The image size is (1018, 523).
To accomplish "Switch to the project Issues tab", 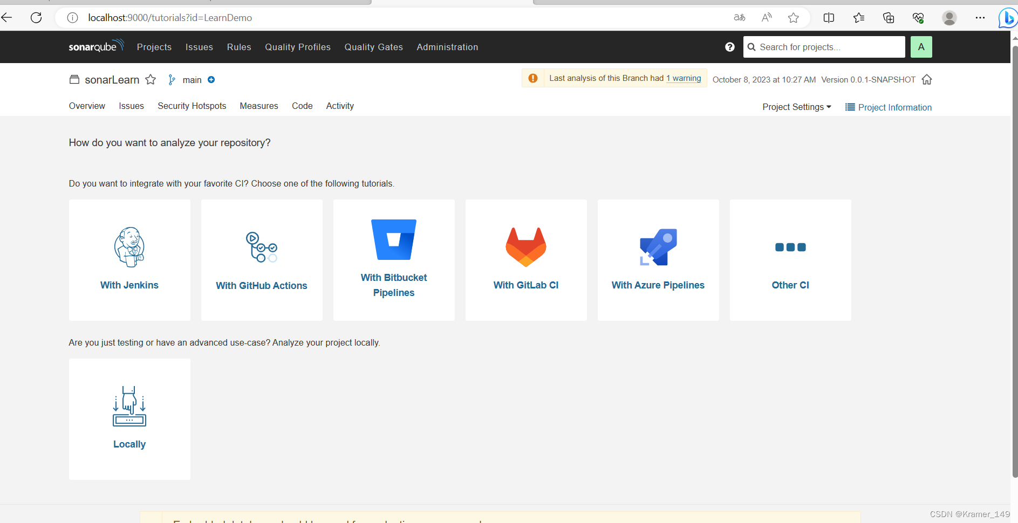I will coord(131,106).
